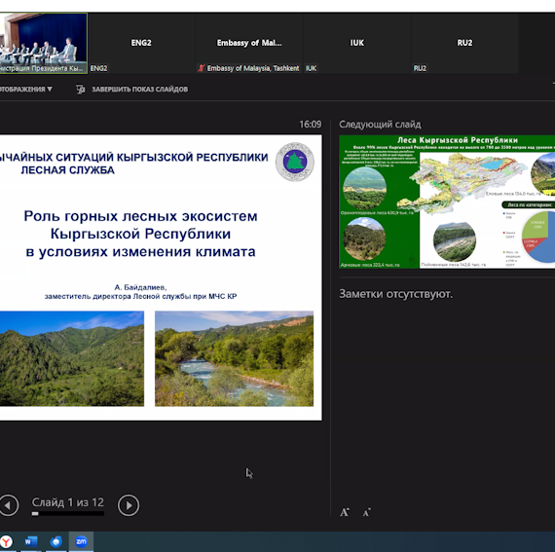Click the end slideshow icon

(x=81, y=90)
